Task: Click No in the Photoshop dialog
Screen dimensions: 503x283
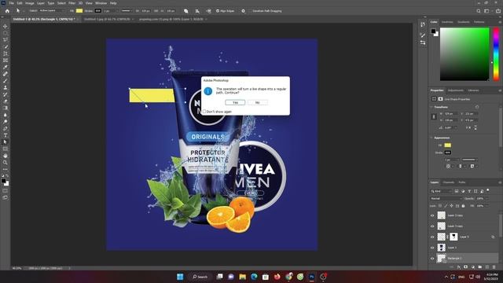Action: point(258,102)
